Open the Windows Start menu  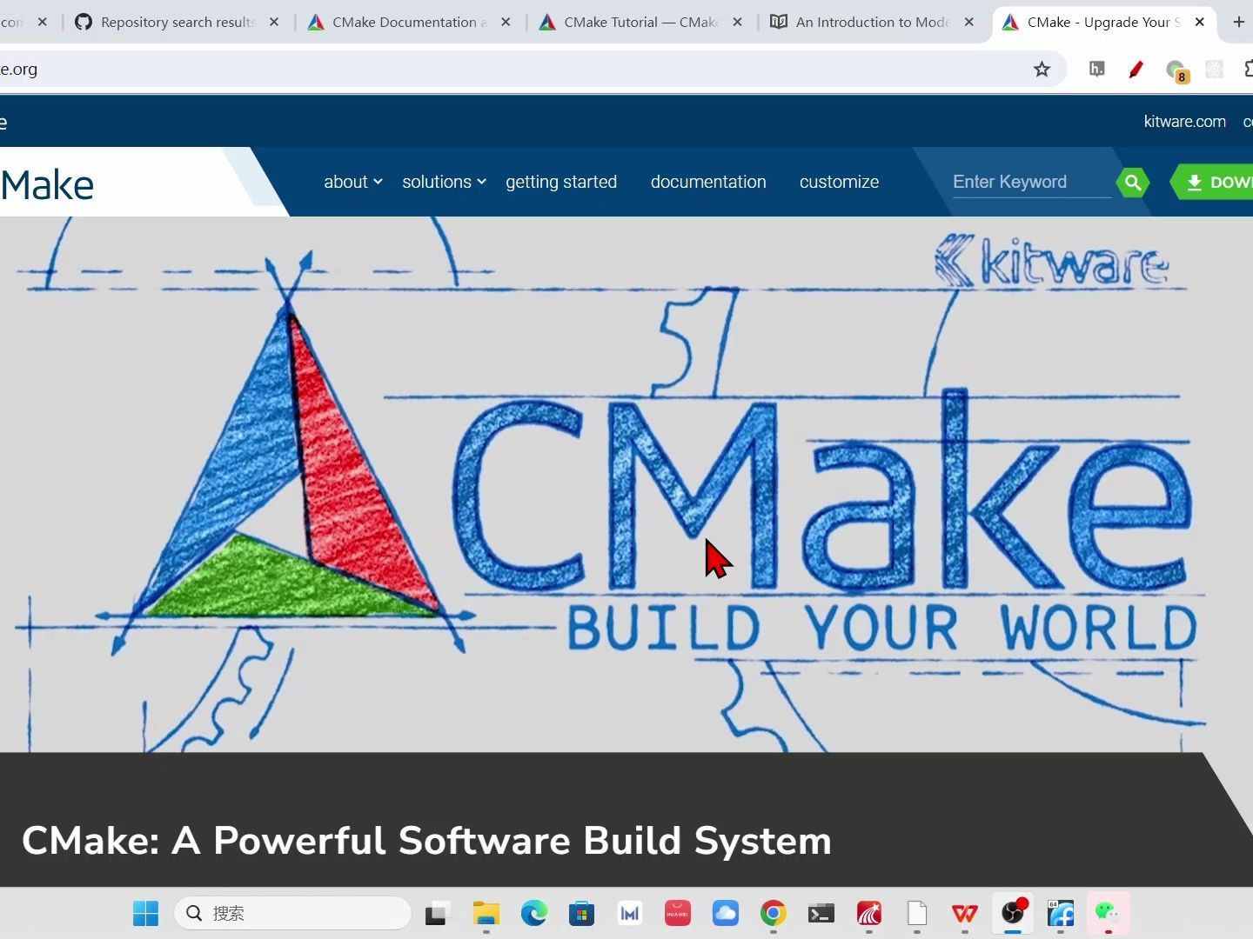pos(145,913)
